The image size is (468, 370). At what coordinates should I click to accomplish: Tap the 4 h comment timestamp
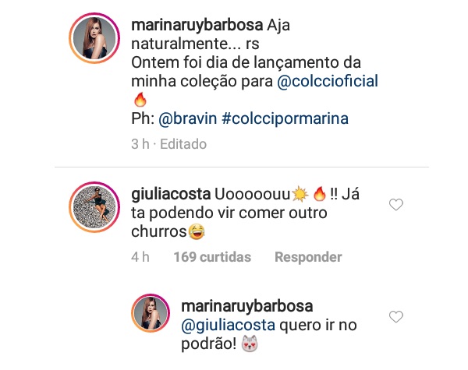[x=140, y=257]
